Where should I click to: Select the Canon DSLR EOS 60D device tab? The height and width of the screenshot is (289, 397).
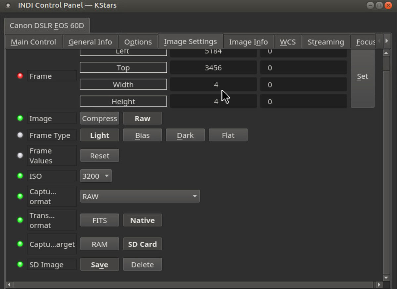47,25
